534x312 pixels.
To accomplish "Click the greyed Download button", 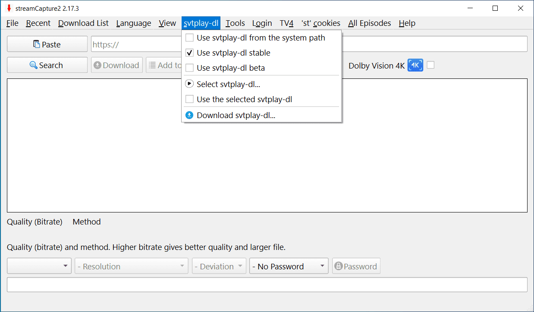I will (116, 65).
